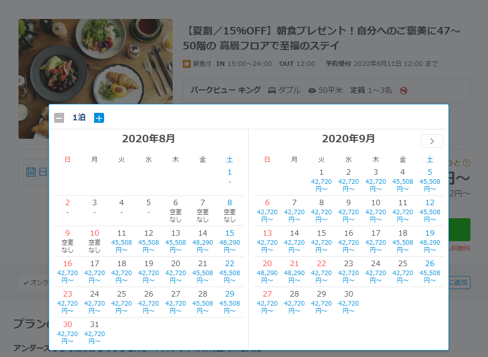Choose September 29 in the calendar
Screen dimensions: 488x357
point(321,302)
